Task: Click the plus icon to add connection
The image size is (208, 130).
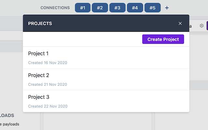Action: coord(167,8)
